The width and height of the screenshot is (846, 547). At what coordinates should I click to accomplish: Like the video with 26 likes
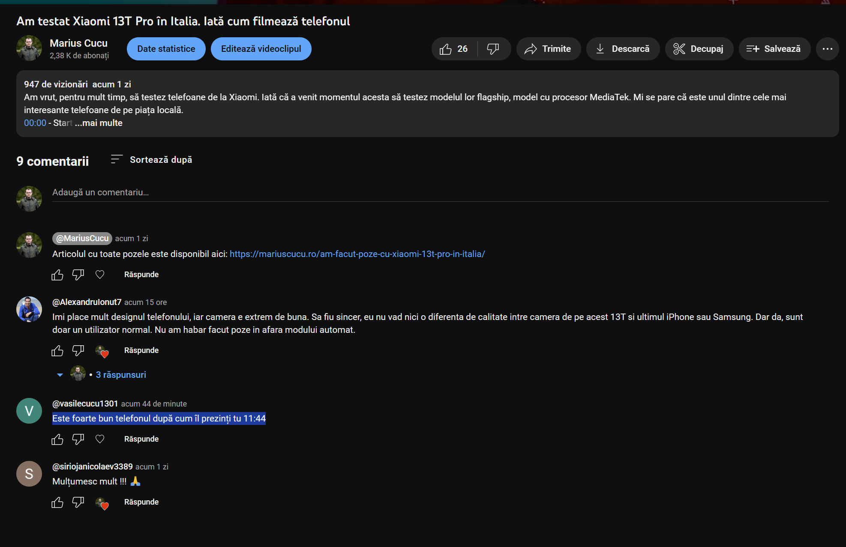click(454, 49)
